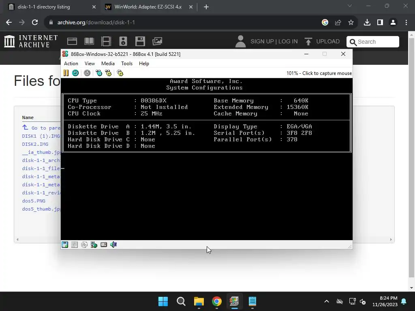Open Chrome tab search chevron
The image size is (415, 311).
[x=350, y=6]
